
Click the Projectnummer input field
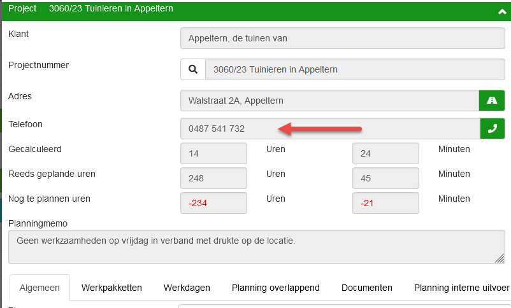[x=355, y=69]
